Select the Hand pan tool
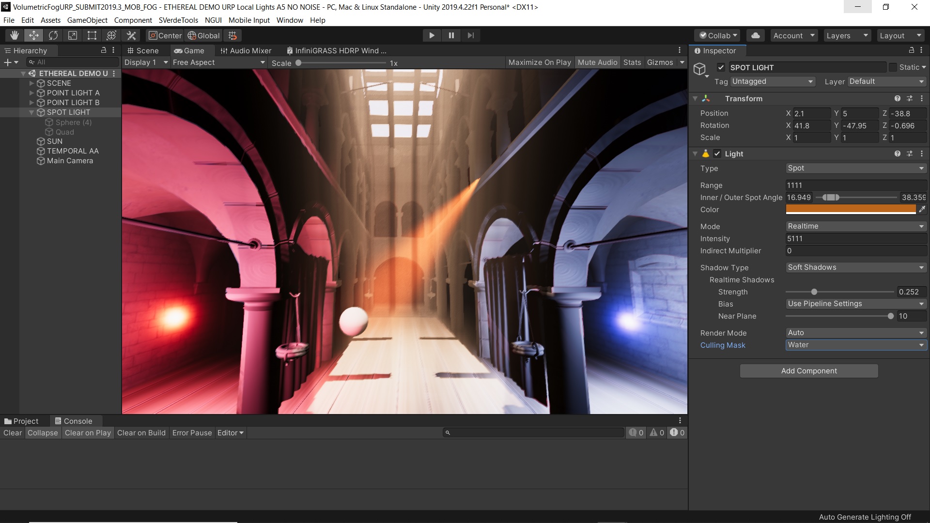The image size is (930, 523). pos(14,35)
